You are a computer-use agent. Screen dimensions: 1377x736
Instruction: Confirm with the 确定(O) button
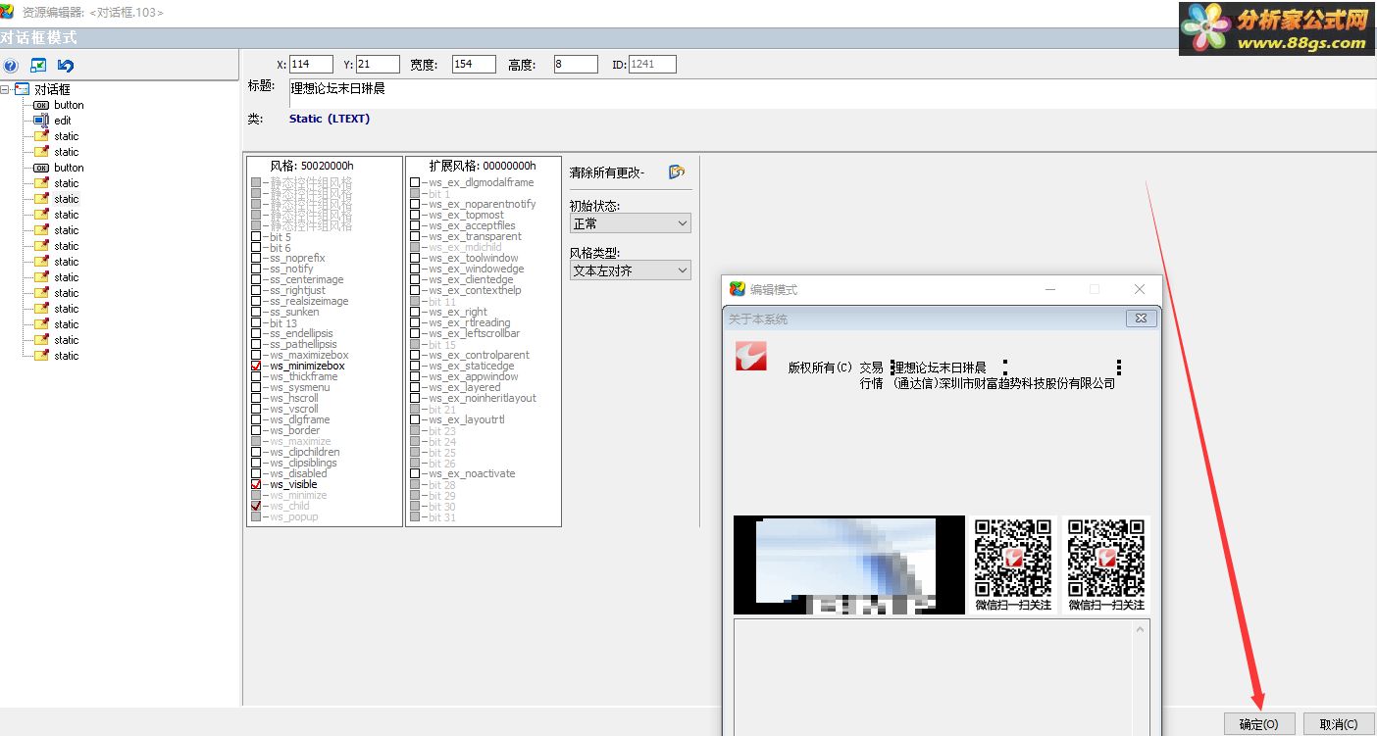click(x=1258, y=724)
